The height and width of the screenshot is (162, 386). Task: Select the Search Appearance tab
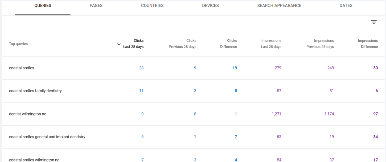(279, 6)
